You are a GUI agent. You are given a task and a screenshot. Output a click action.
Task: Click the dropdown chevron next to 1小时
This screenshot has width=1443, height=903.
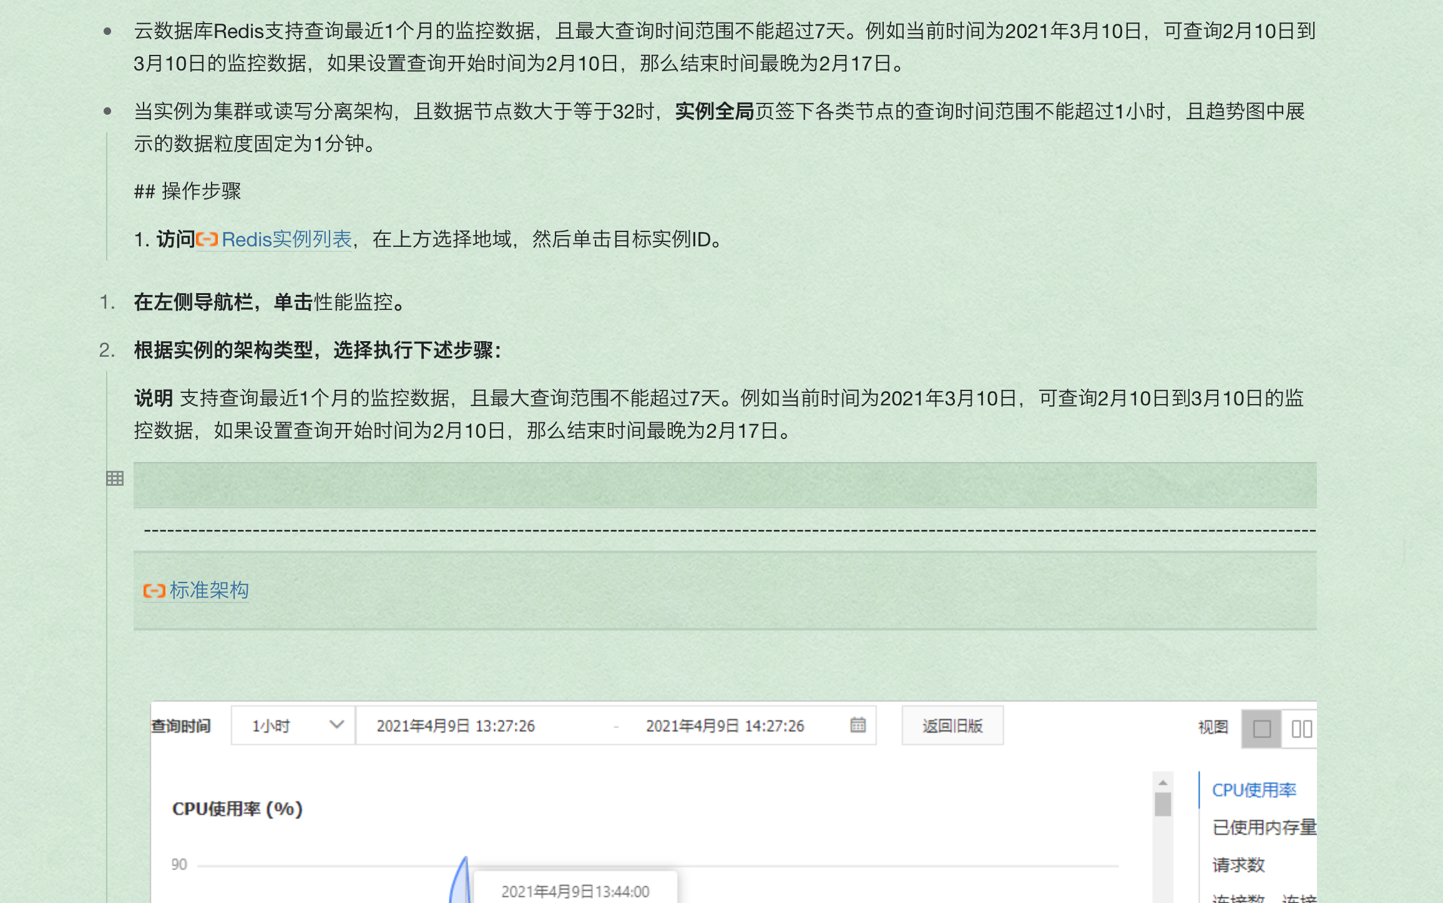336,725
